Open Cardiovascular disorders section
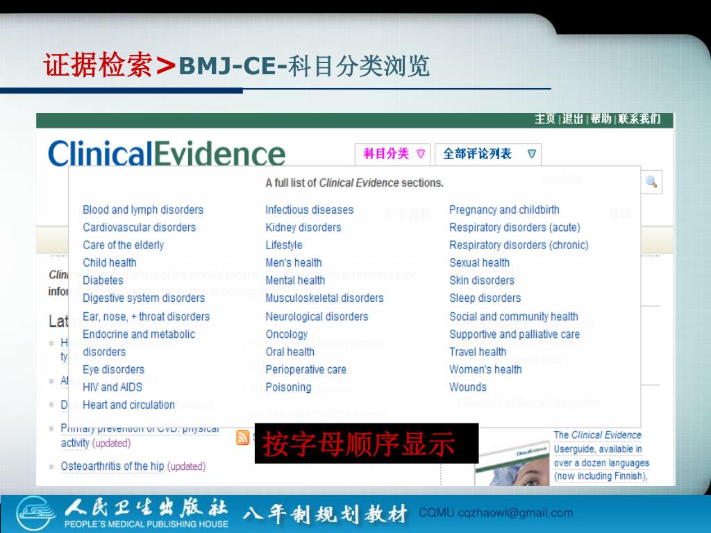The width and height of the screenshot is (711, 533). point(139,228)
